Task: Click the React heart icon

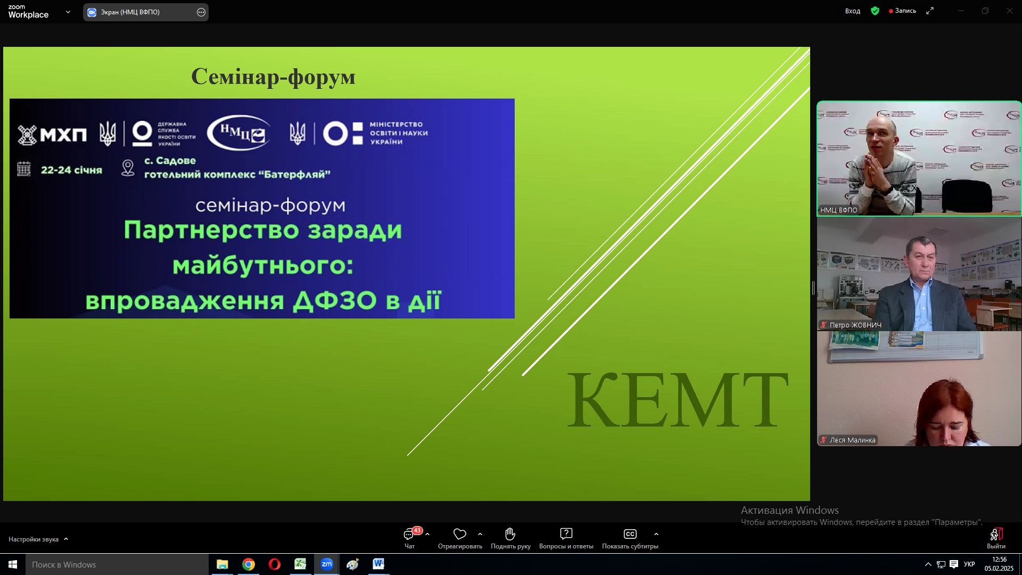Action: (459, 534)
